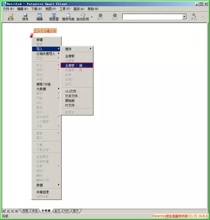Click 文本文件... in import submenu
Viewport: 210px width, 220px height.
pos(73,96)
